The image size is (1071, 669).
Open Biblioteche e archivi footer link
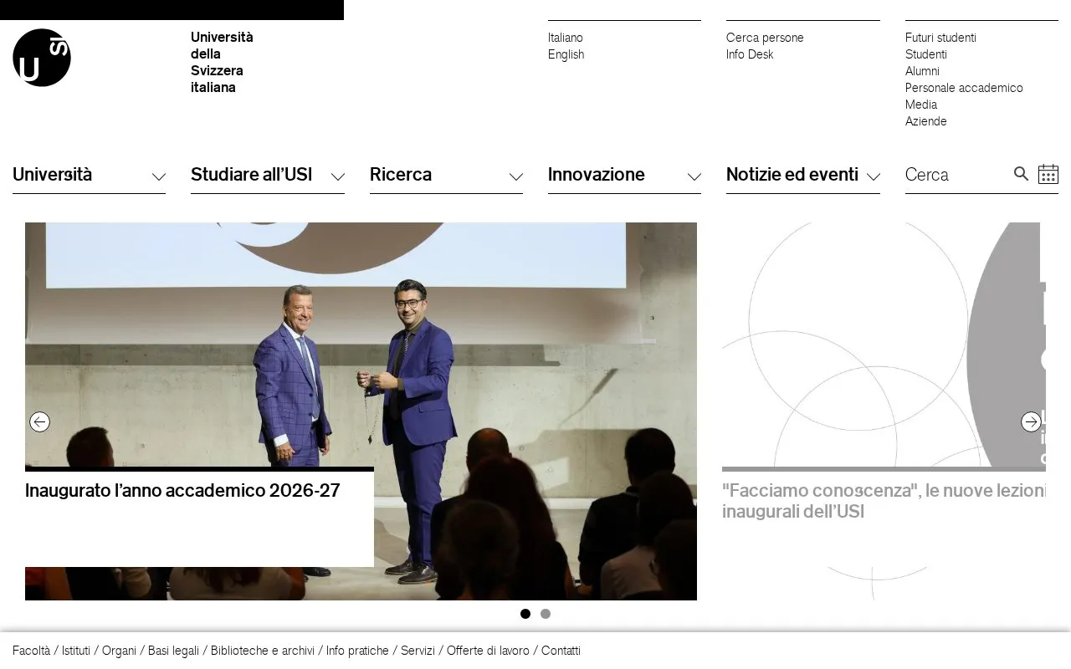[x=263, y=651]
